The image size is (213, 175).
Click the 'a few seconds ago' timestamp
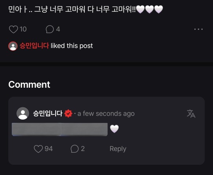[x=106, y=114]
